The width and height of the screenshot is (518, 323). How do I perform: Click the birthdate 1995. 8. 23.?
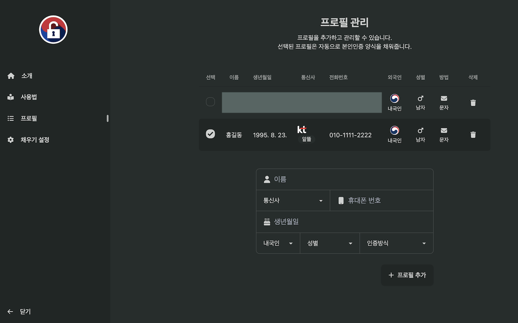(x=270, y=135)
